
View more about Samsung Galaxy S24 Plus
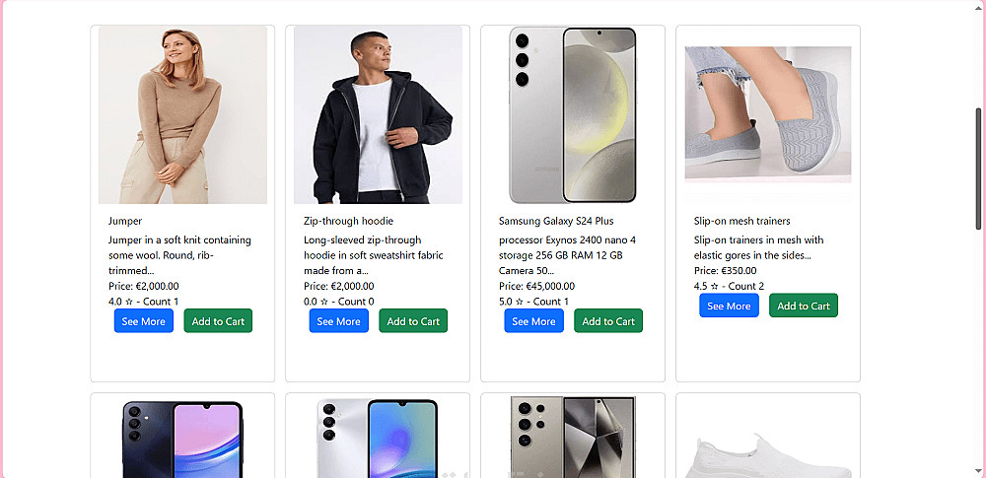(x=534, y=321)
